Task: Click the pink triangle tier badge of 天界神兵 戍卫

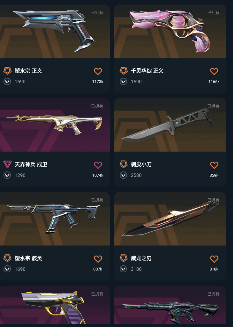Action: [7, 164]
